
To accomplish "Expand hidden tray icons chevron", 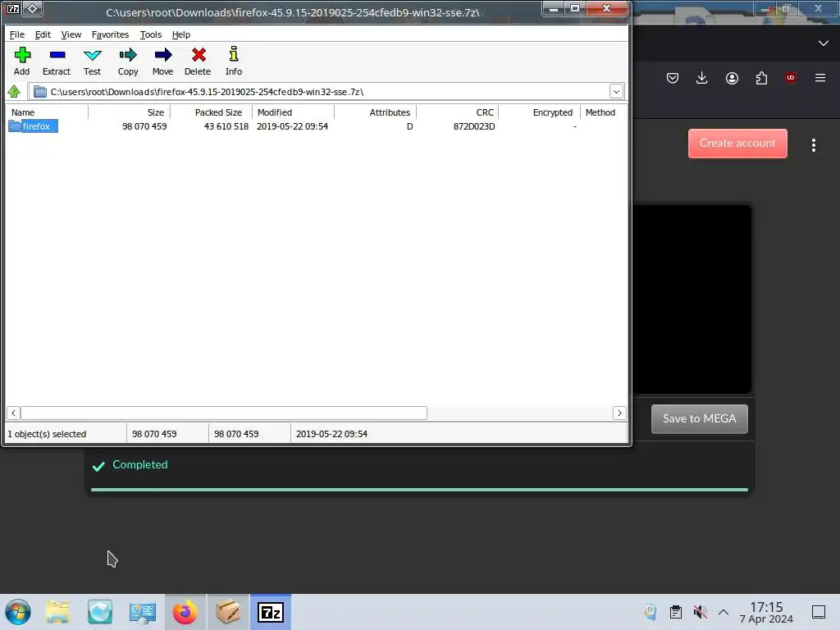I will point(724,612).
